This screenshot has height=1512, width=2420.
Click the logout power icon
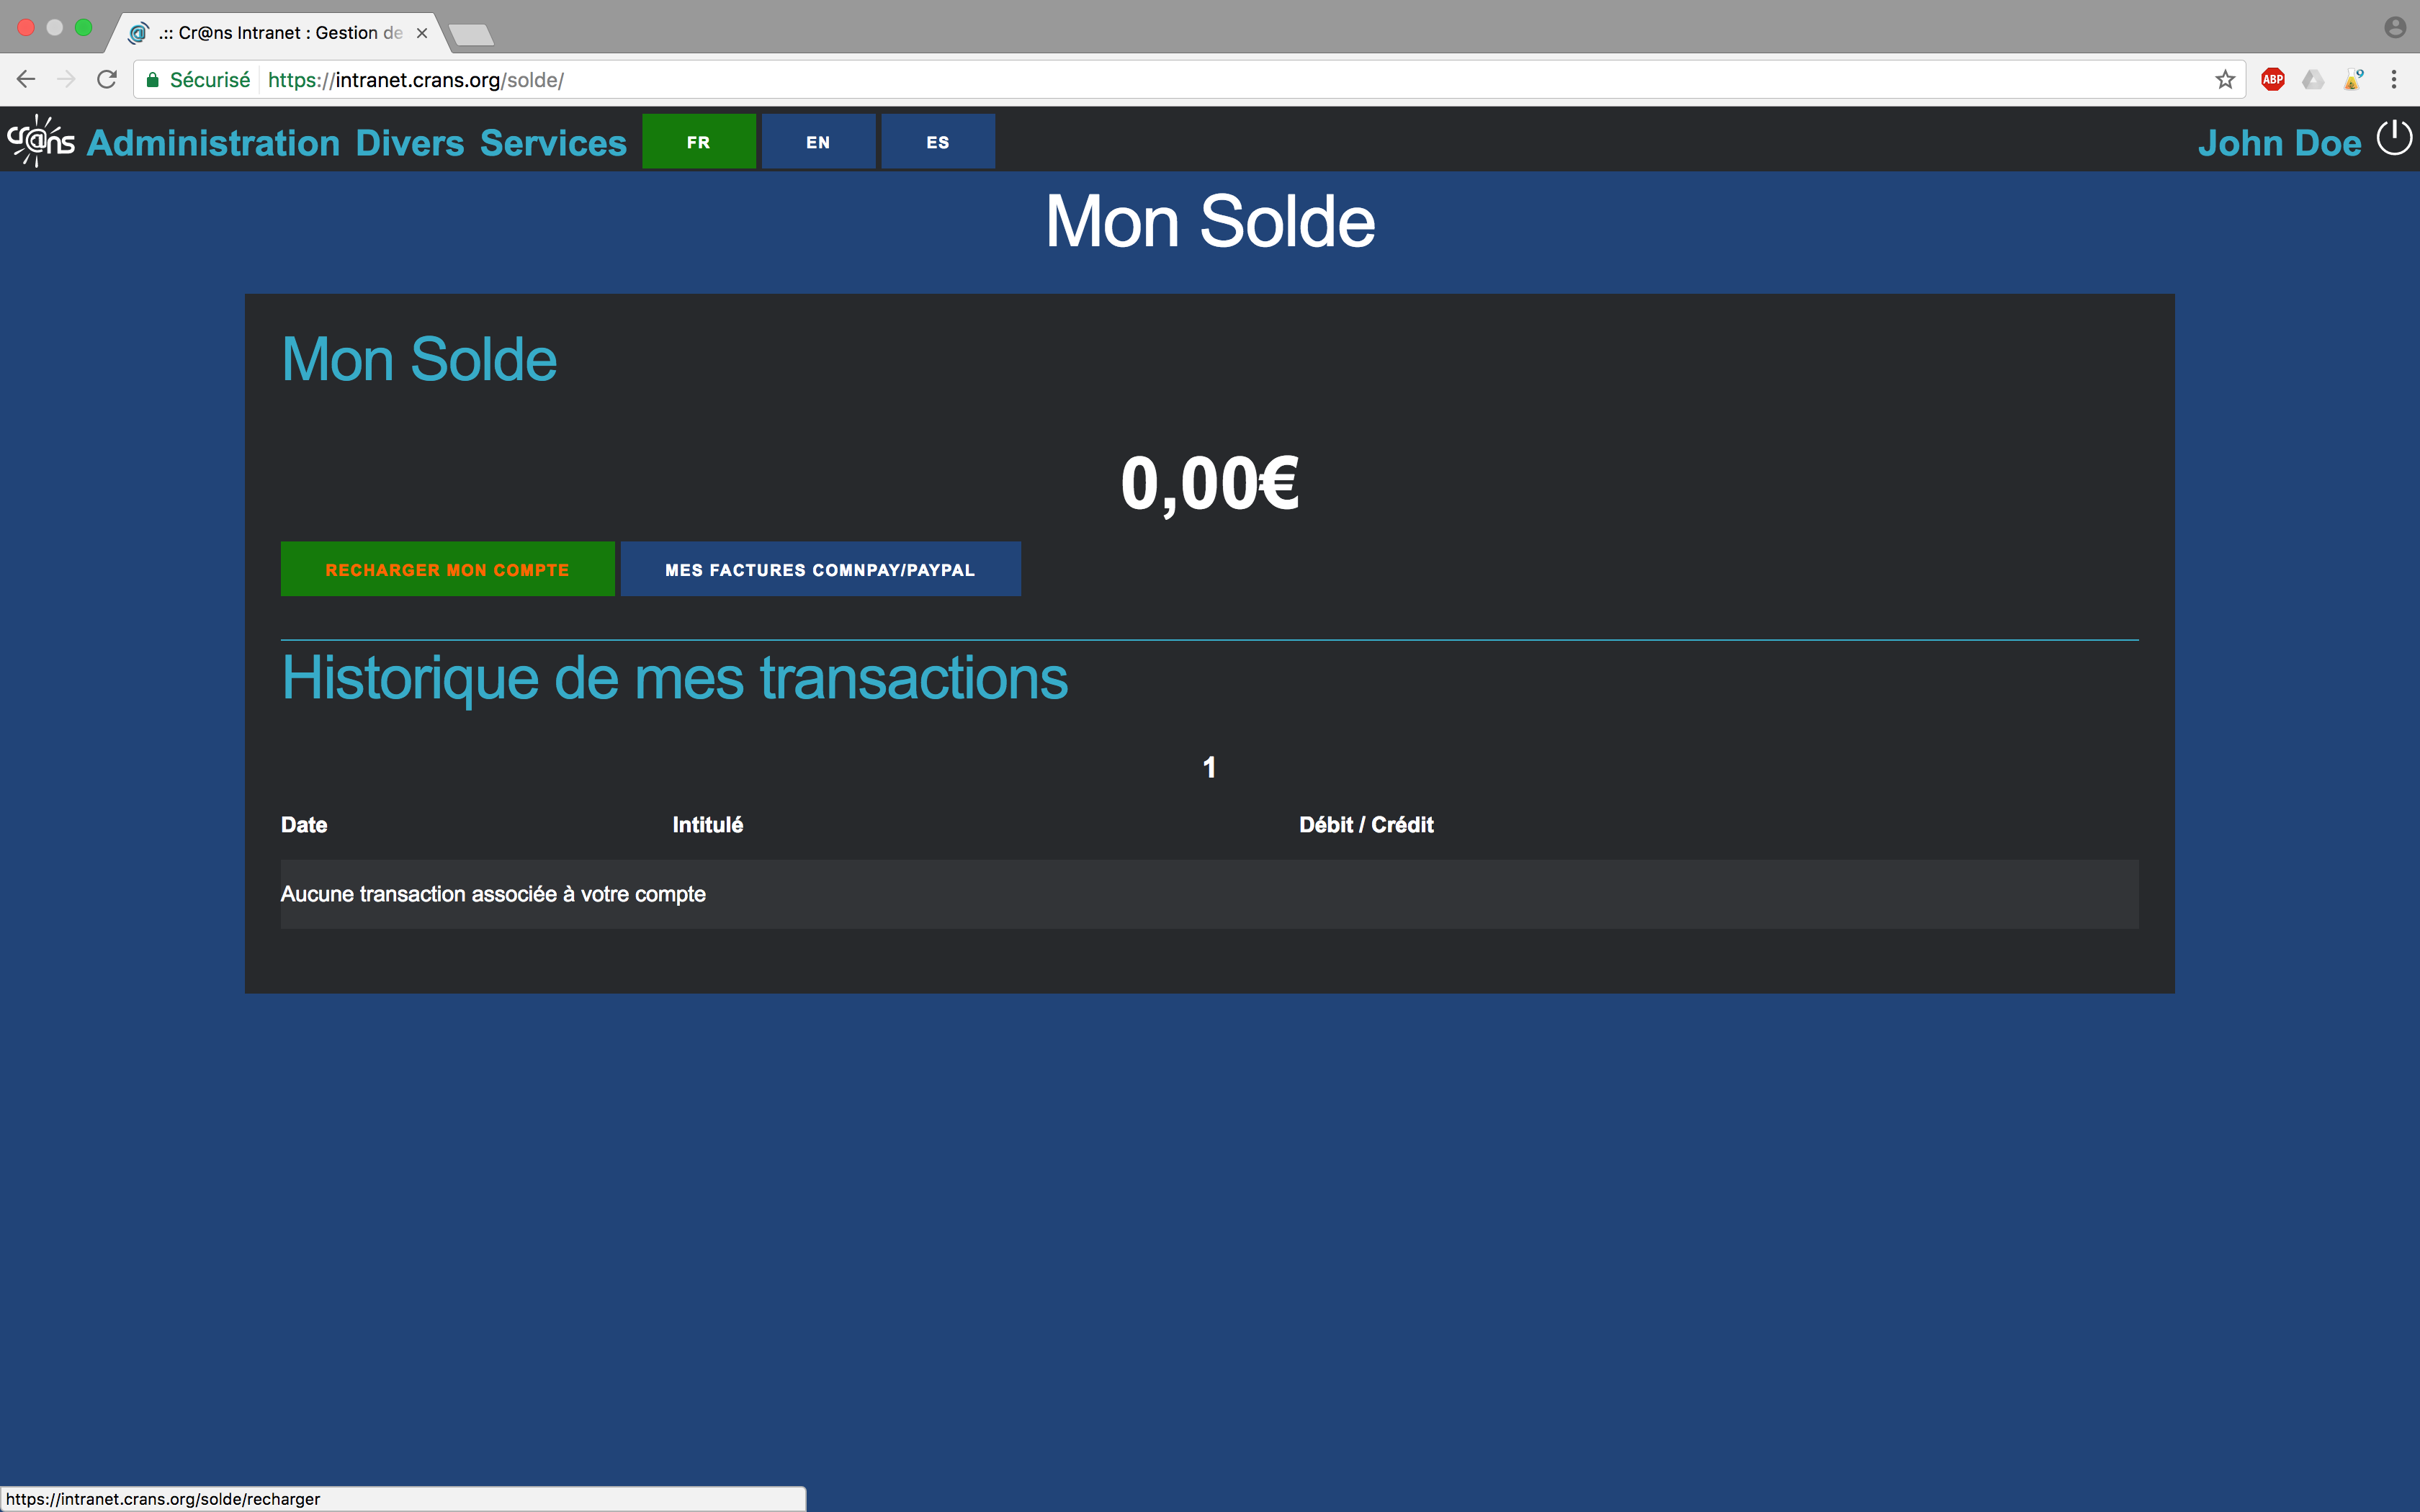point(2394,139)
